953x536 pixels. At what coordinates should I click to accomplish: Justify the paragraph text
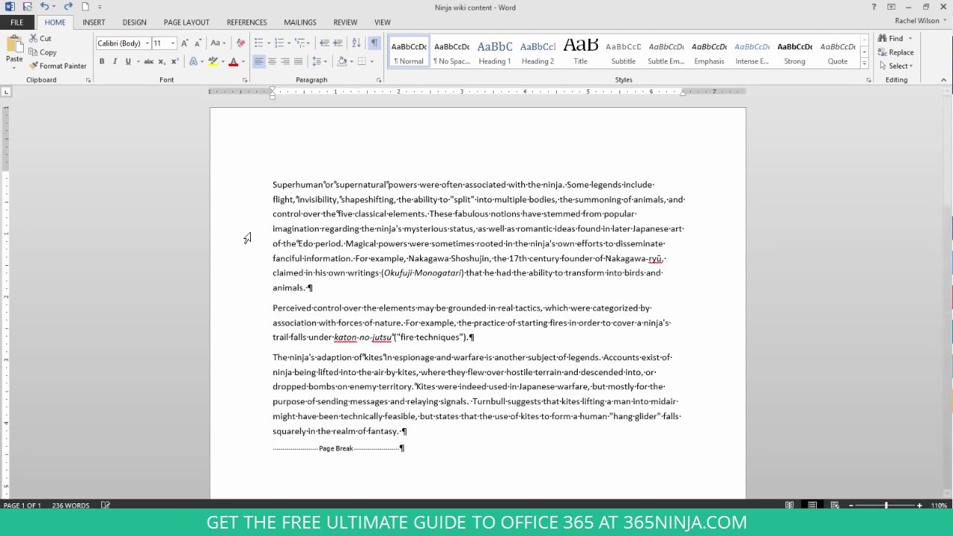coord(299,61)
